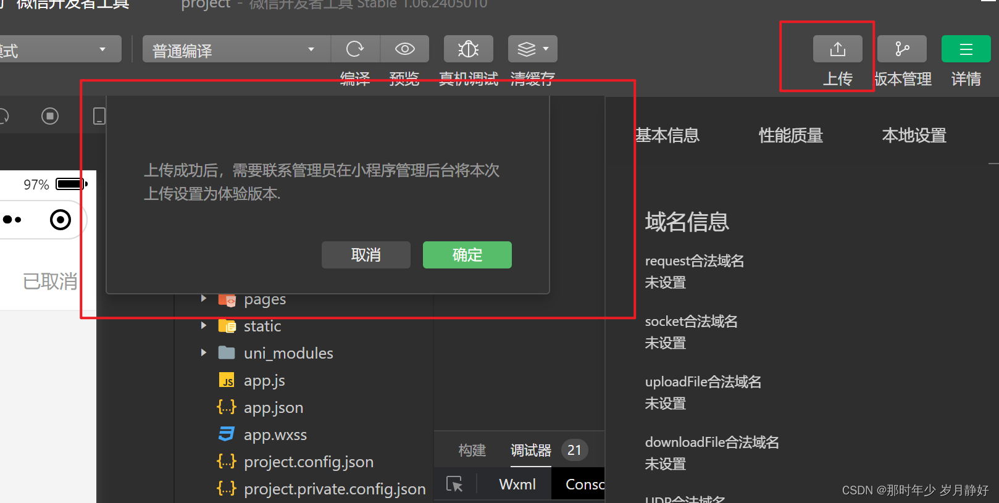Click 确定 in the upload dialog
The width and height of the screenshot is (999, 503).
467,255
